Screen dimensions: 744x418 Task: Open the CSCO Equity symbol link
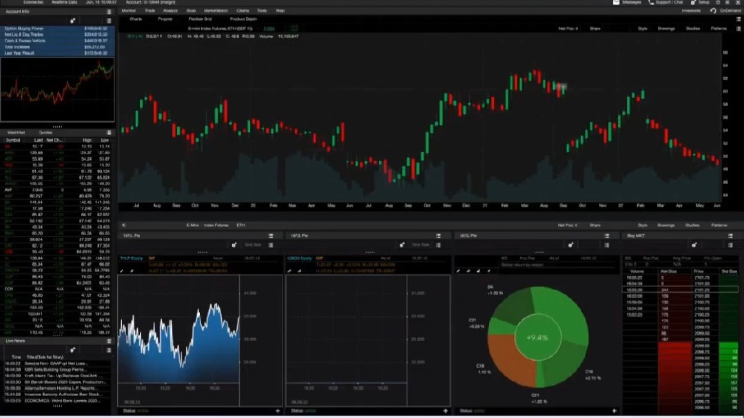pyautogui.click(x=300, y=258)
